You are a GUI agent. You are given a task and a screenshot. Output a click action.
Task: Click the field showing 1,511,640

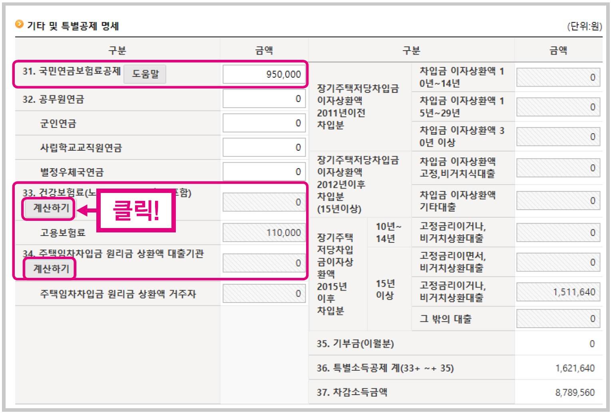557,292
